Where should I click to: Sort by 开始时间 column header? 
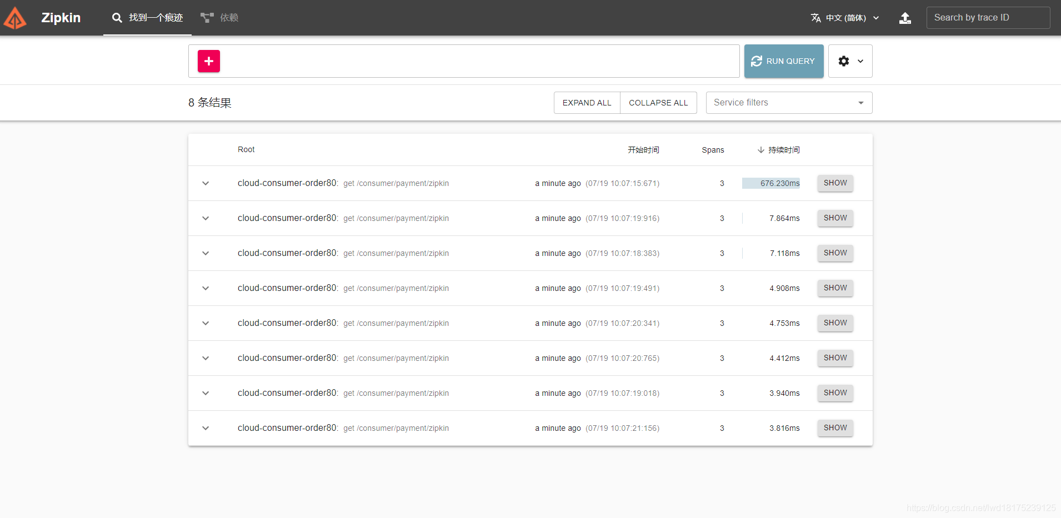pyautogui.click(x=643, y=150)
